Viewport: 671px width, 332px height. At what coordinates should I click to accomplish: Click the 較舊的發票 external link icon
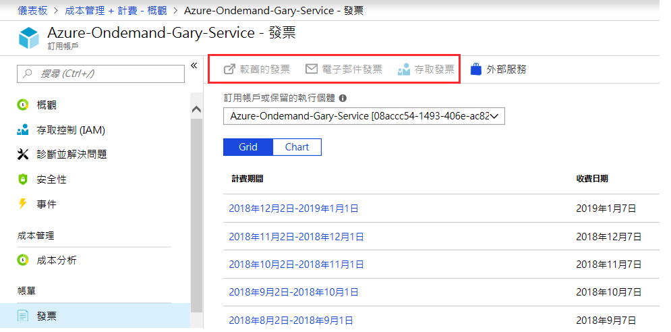(229, 69)
